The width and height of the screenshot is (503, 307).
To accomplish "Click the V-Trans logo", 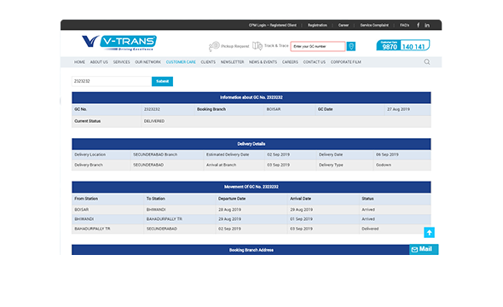I will pyautogui.click(x=119, y=43).
